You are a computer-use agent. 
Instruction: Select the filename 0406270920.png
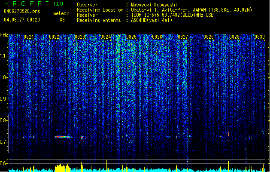point(22,12)
